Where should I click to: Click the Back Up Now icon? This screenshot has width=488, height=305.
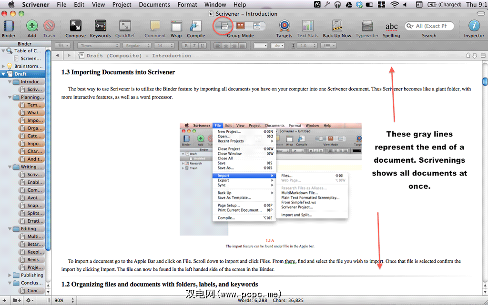point(337,27)
